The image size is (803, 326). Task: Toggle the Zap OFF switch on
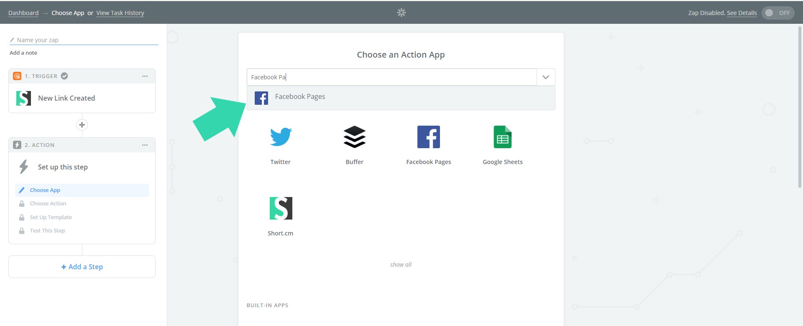(777, 13)
